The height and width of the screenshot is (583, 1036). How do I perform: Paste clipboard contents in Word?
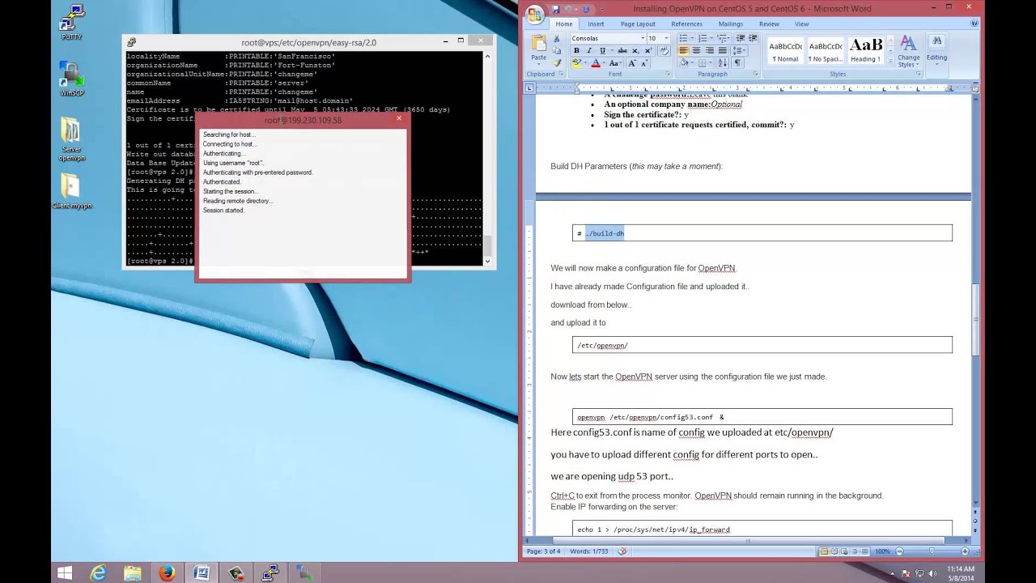[538, 49]
